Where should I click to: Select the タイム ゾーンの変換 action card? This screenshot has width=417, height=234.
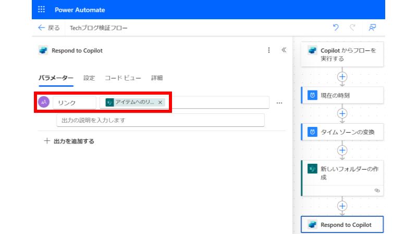(x=342, y=132)
